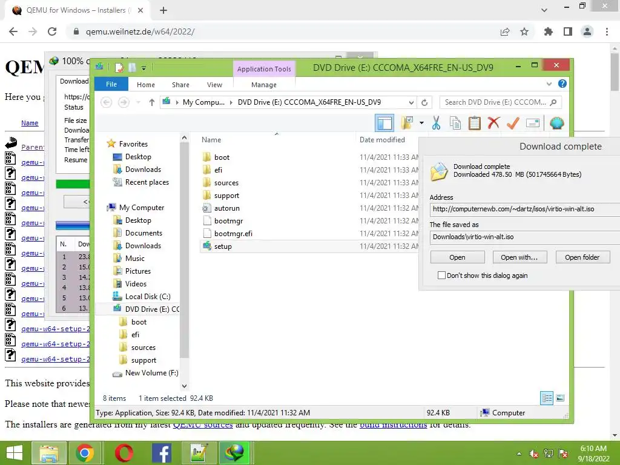Click the Application Tools contextual tab
Image resolution: width=620 pixels, height=465 pixels.
[x=264, y=69]
